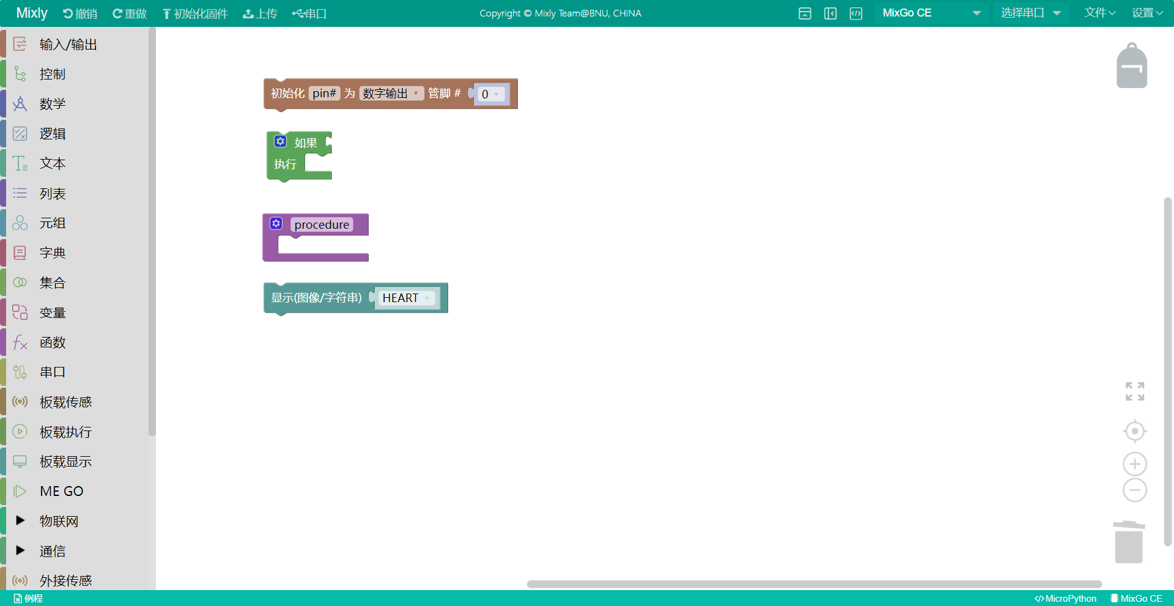Select the 控制 category icon
Screen dimensions: 1174x606
pos(20,74)
